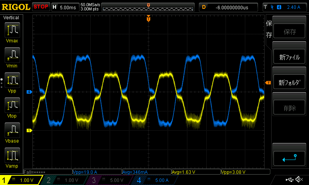The width and height of the screenshot is (309, 185).
Task: Click the 保存 save button
Action: point(289,31)
